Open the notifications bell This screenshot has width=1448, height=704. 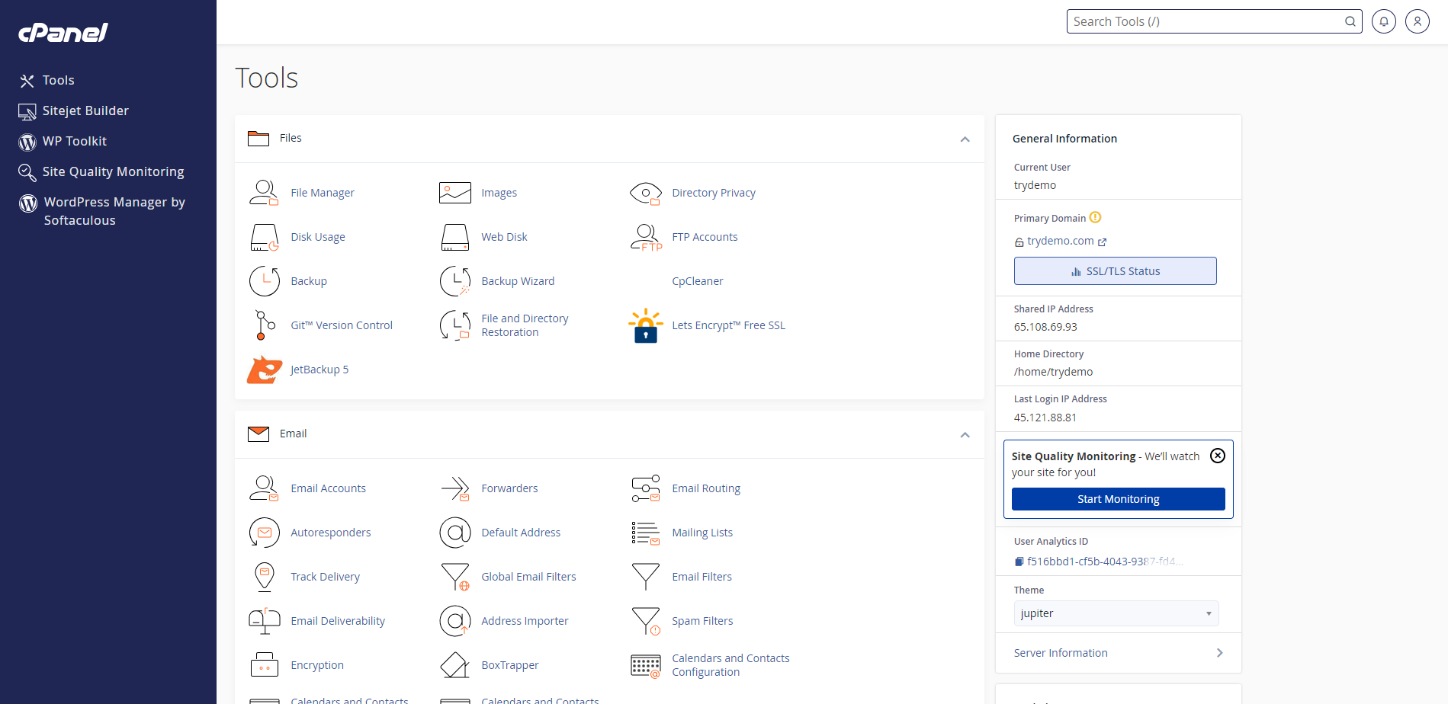click(1383, 21)
